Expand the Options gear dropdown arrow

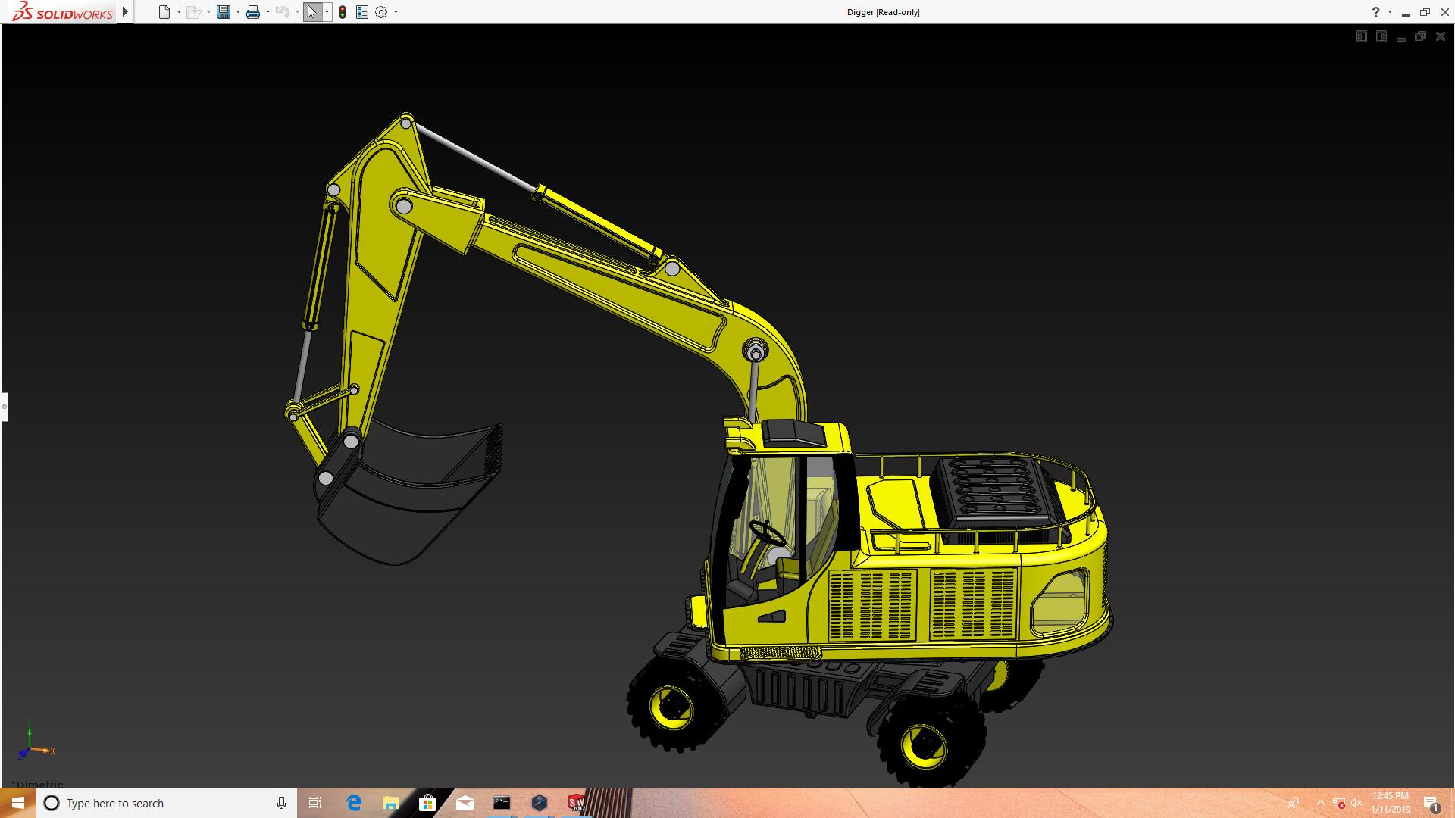(396, 12)
